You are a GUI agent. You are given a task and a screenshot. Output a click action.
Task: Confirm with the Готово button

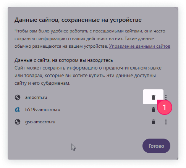[156, 146]
